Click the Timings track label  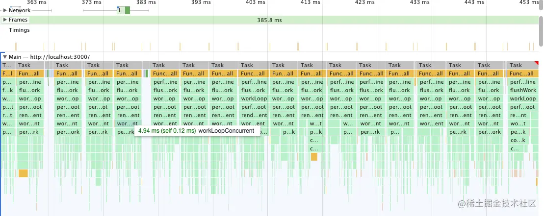point(19,30)
